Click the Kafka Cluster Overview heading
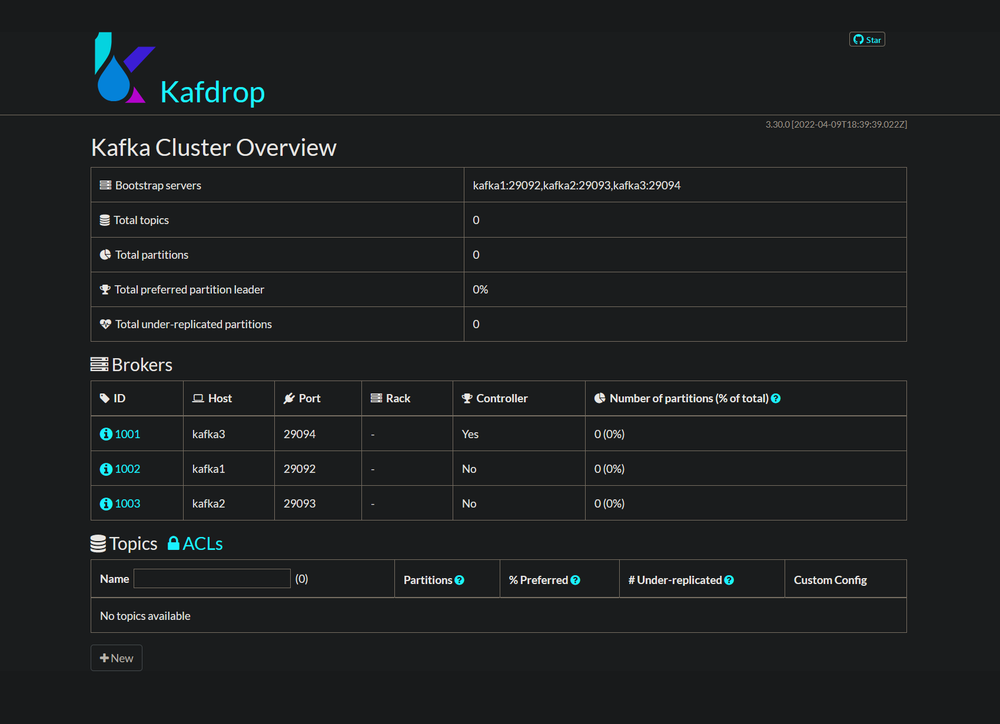Viewport: 1000px width, 724px height. [214, 148]
